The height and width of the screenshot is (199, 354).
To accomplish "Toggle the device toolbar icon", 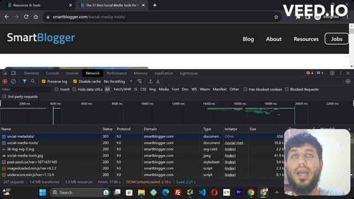I will pyautogui.click(x=13, y=73).
